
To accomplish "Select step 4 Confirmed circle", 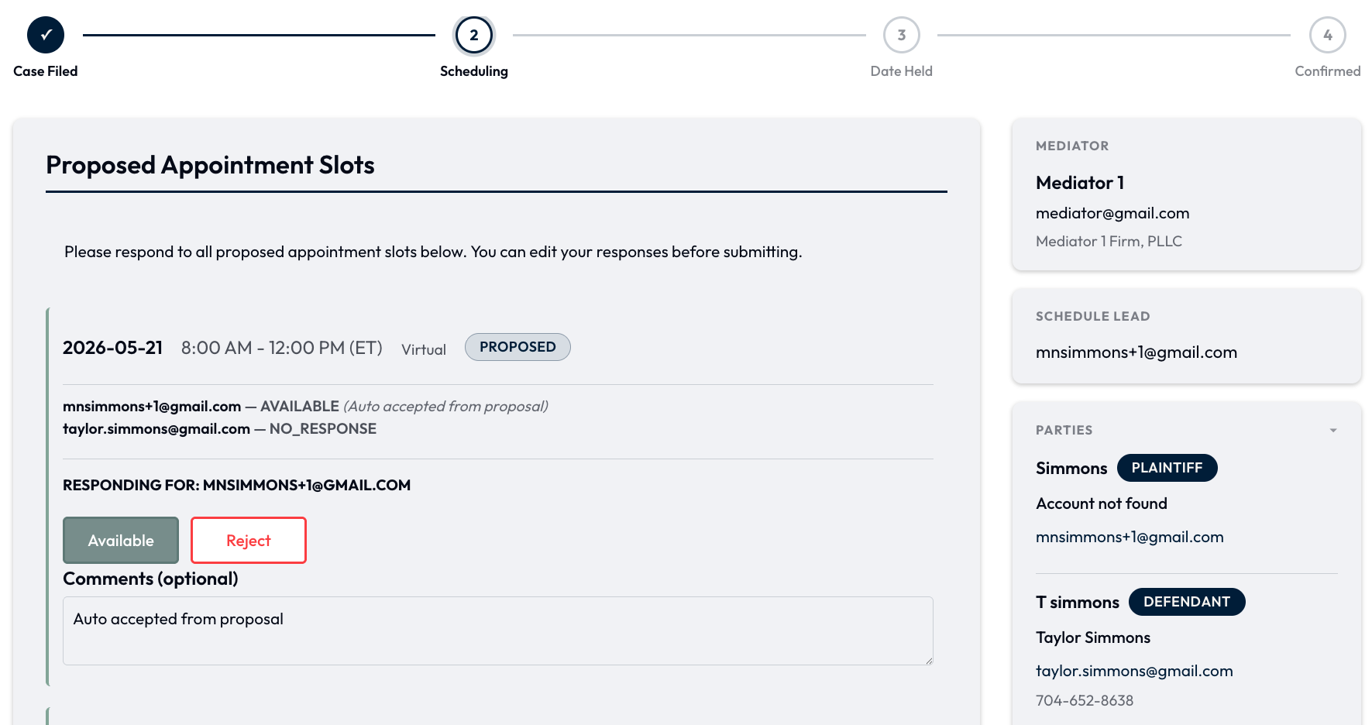I will 1328,35.
